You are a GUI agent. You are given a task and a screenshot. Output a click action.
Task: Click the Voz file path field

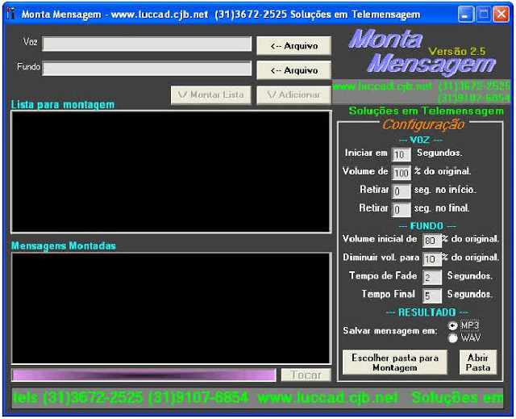[x=147, y=44]
